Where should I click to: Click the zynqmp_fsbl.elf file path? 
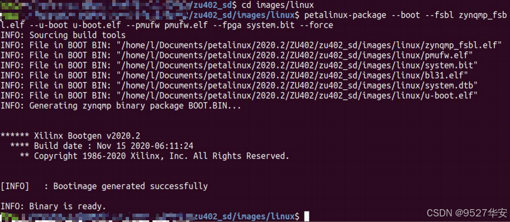pyautogui.click(x=309, y=45)
